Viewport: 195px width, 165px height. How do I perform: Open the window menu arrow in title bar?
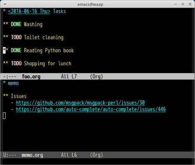(x=5, y=4)
